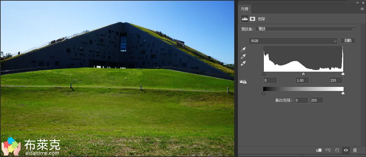
Task: Click the histogram recalculate warning icon
Action: (243, 82)
